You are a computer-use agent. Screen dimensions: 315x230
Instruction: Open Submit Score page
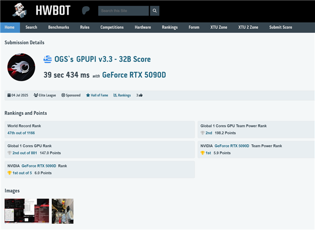pos(280,27)
